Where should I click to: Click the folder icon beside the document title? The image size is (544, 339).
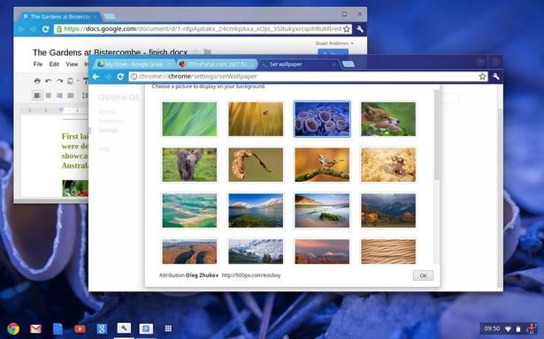tap(207, 52)
